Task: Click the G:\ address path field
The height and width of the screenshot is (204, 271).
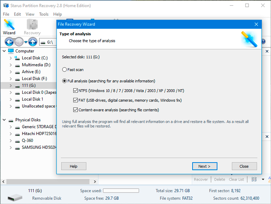Action: (48, 42)
